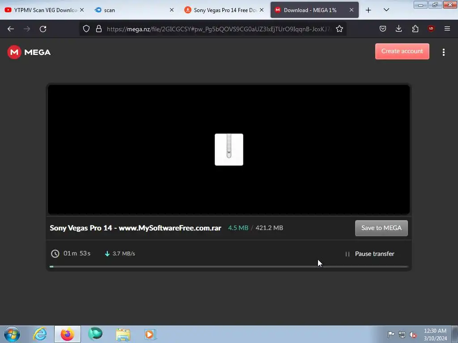Click the site security padlock icon

pos(99,29)
